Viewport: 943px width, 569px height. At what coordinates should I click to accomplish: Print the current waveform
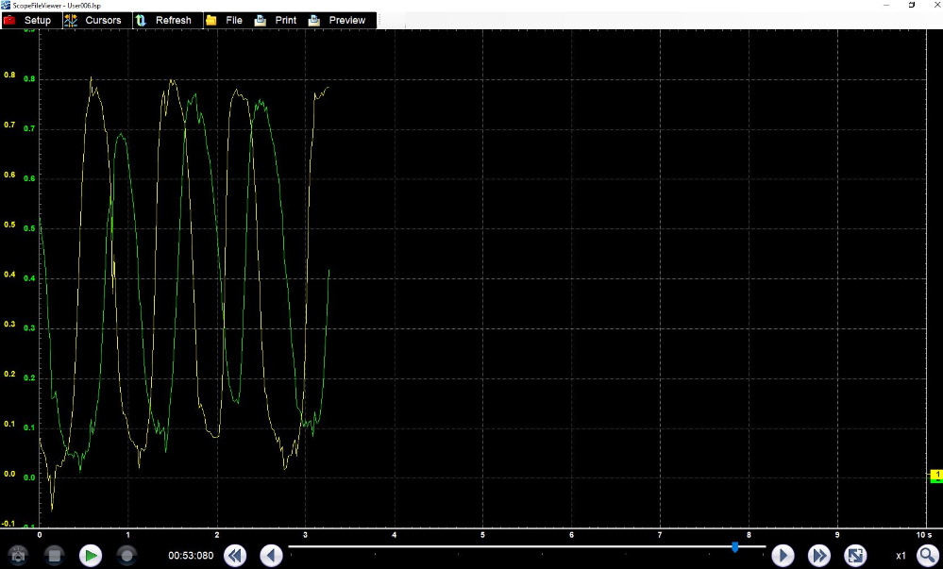click(285, 20)
